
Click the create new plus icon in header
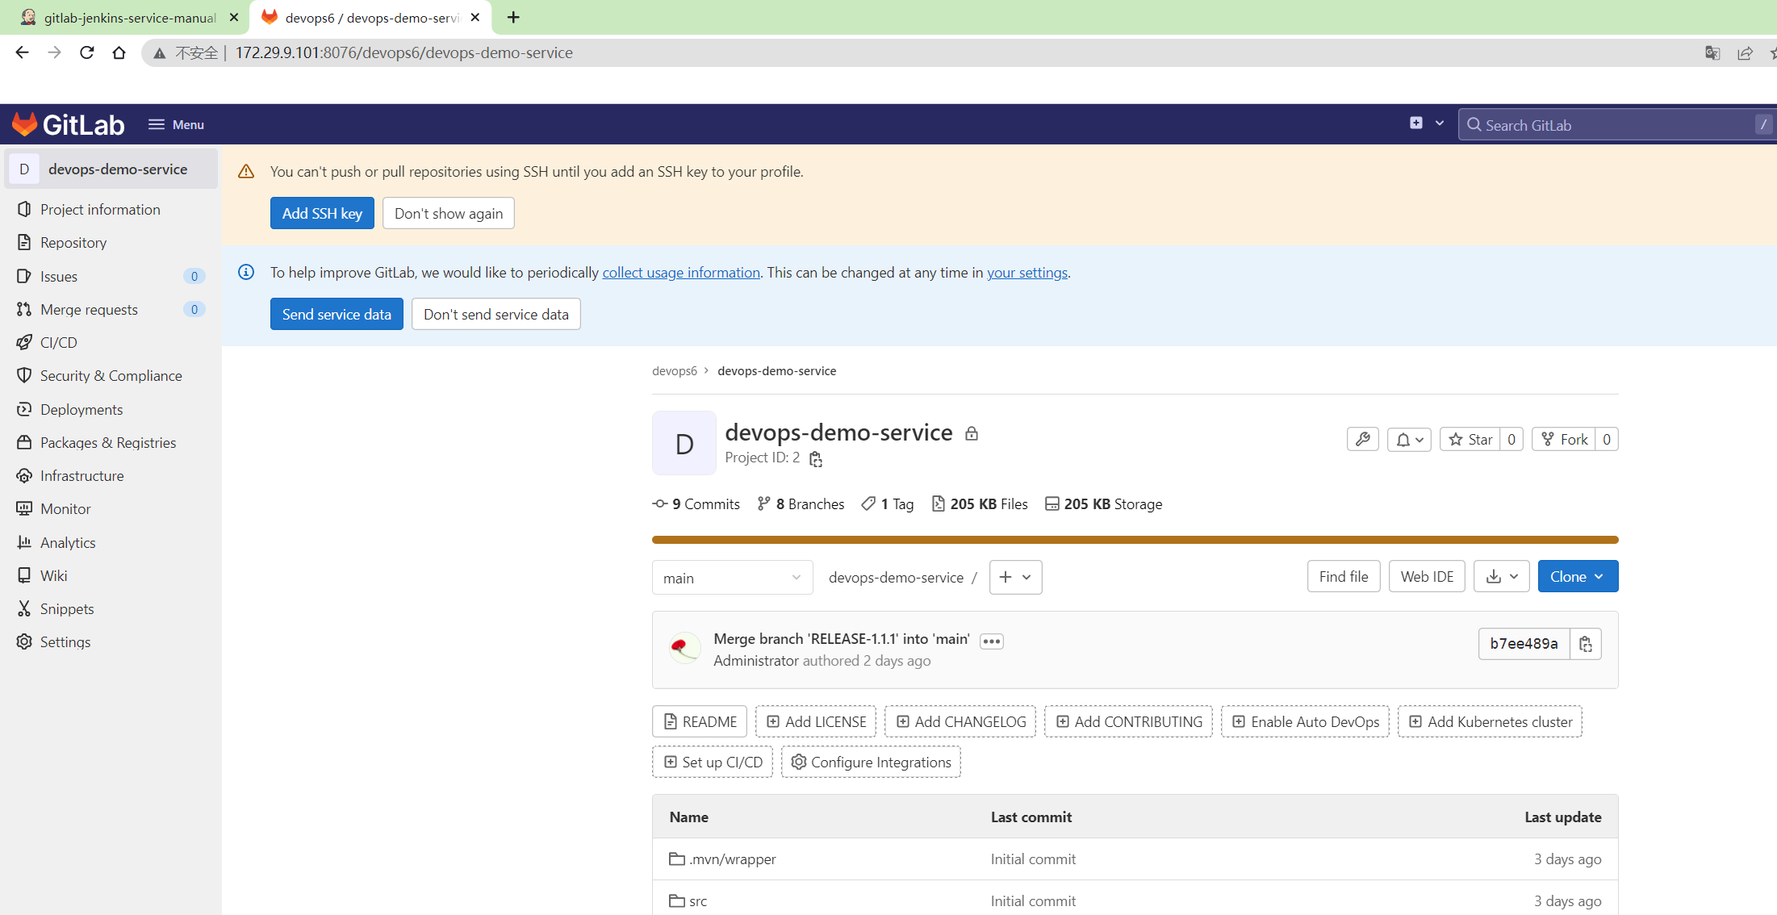[1416, 123]
